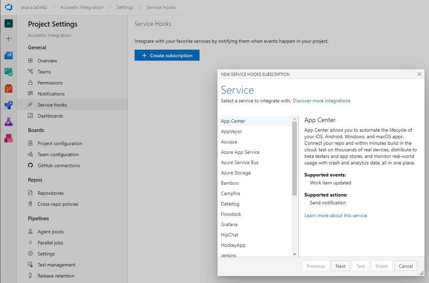The image size is (429, 283).
Task: Click the Repositories icon
Action: (31, 193)
